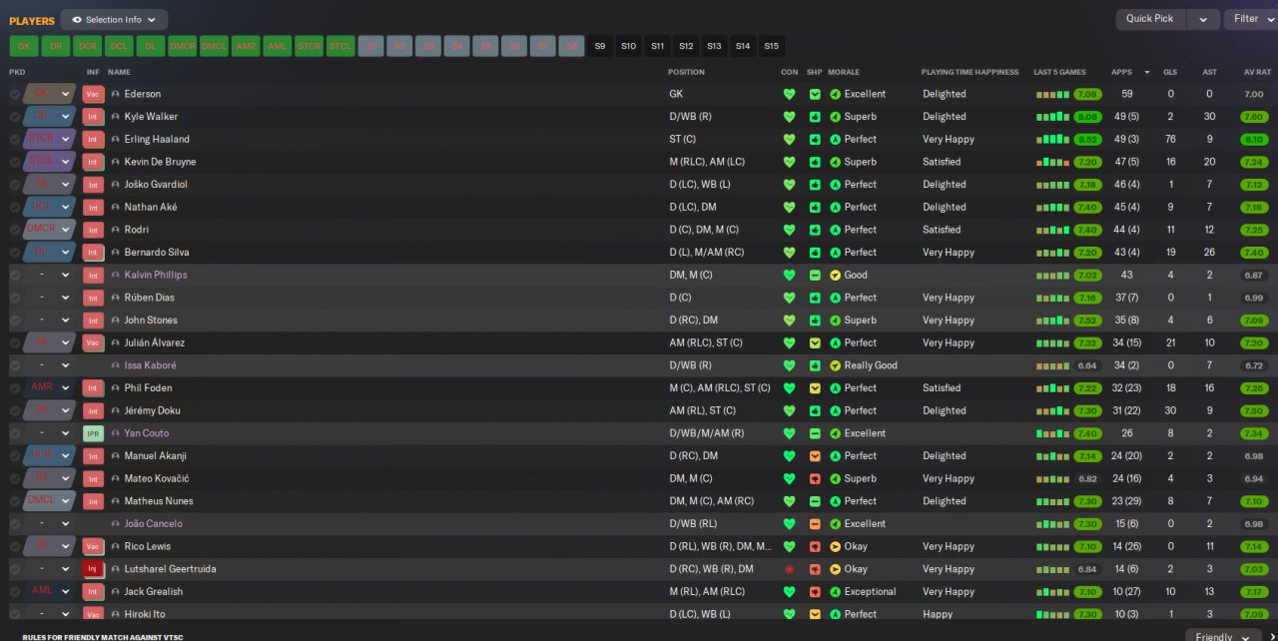Toggle the picked checkmark for Kyle Walker
Viewport: 1278px width, 641px height.
[15, 117]
